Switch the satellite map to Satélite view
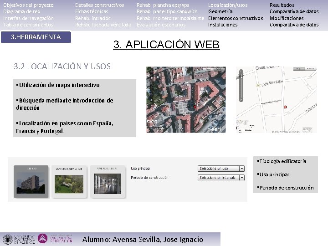 tap(220, 69)
